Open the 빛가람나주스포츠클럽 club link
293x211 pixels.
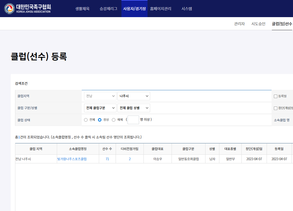(x=72, y=159)
